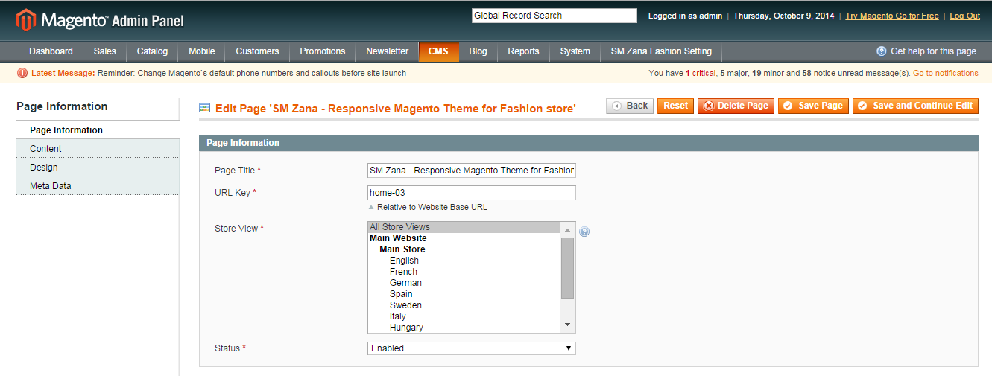
Task: Click the Reset button
Action: (x=675, y=106)
